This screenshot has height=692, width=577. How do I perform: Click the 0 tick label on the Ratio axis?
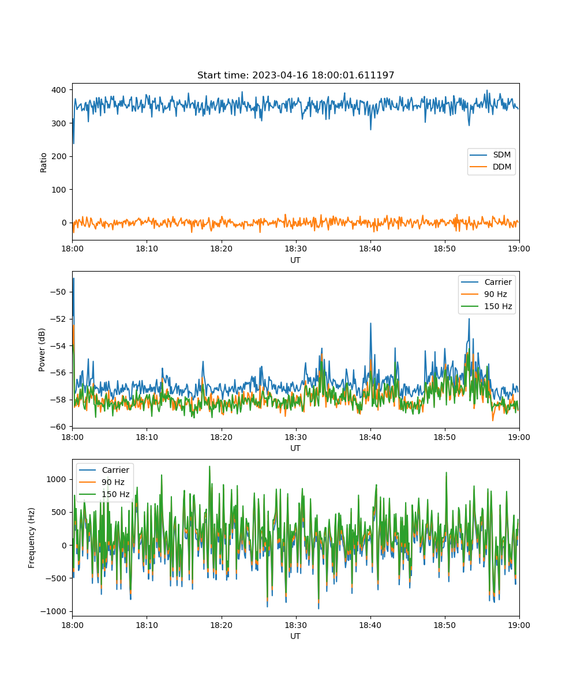pos(65,223)
